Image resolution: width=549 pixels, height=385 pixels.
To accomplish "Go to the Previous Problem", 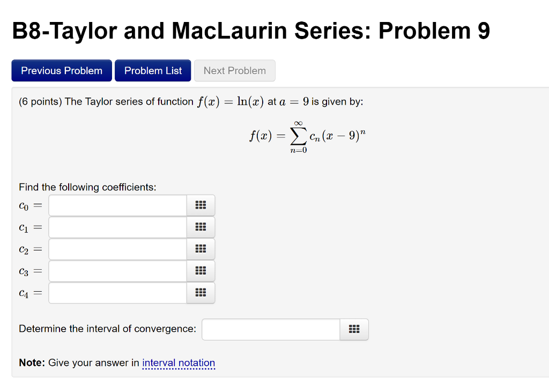I will click(61, 70).
